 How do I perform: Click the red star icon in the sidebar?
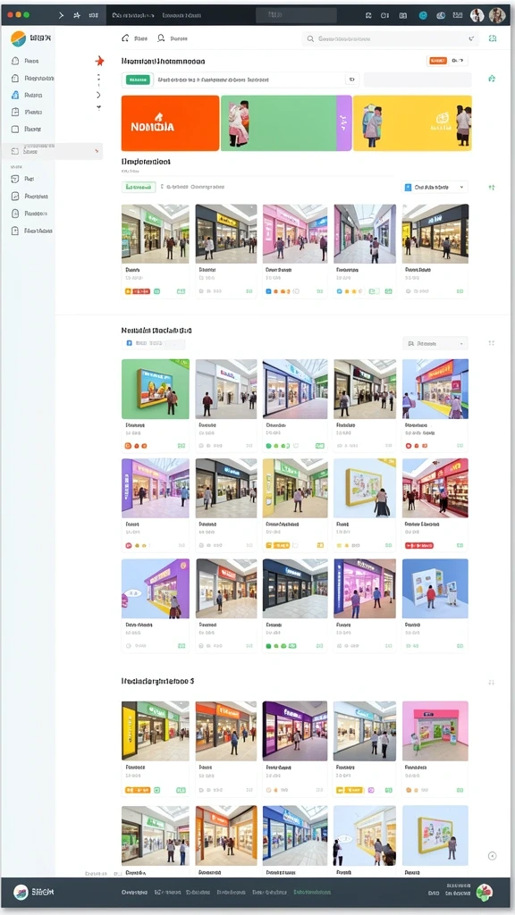click(99, 61)
